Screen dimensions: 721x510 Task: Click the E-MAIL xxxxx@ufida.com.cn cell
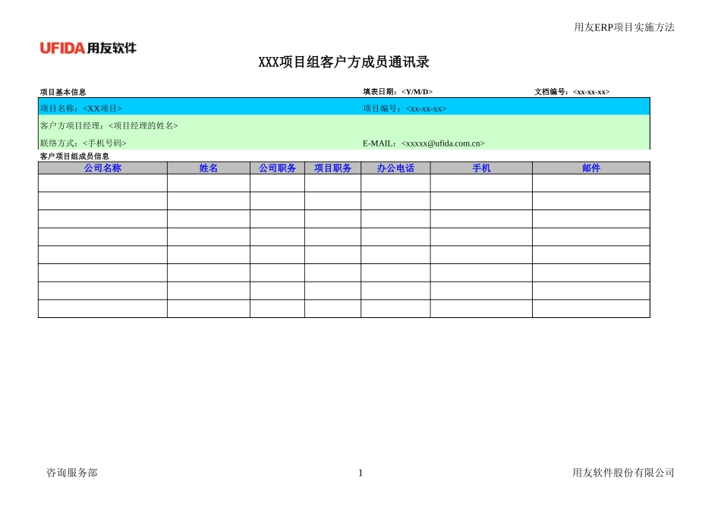click(423, 143)
